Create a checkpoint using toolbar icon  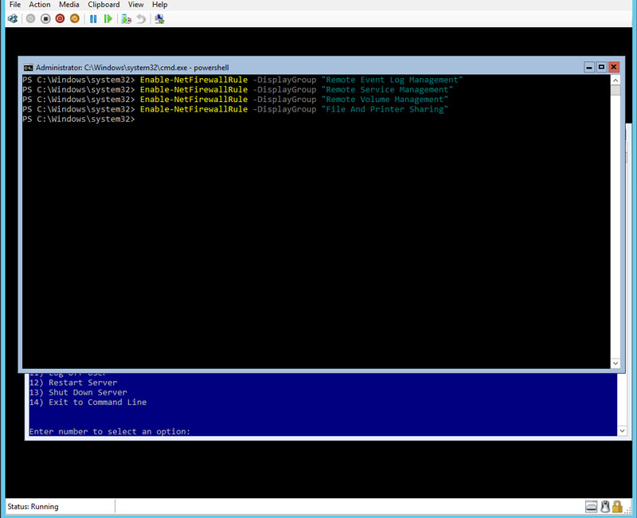(126, 18)
